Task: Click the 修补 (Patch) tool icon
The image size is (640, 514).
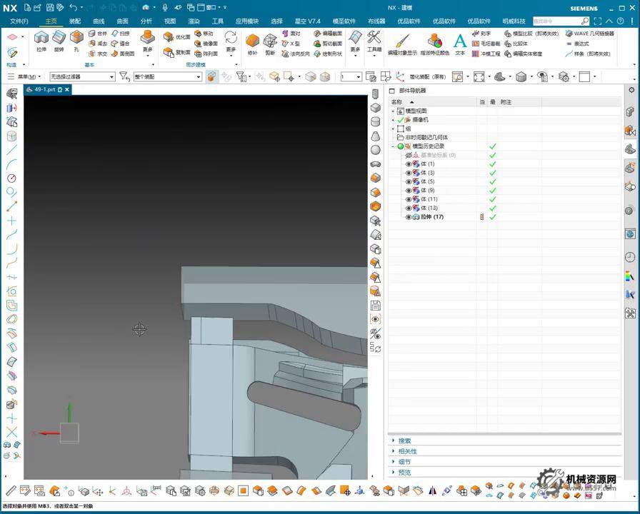Action: [x=252, y=41]
